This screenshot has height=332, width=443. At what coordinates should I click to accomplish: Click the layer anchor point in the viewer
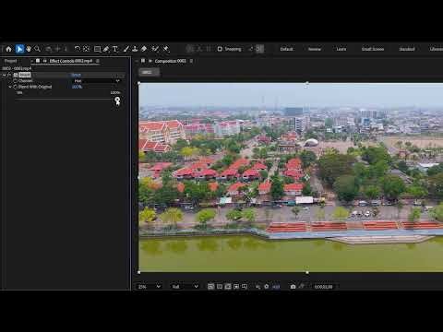pyautogui.click(x=306, y=177)
